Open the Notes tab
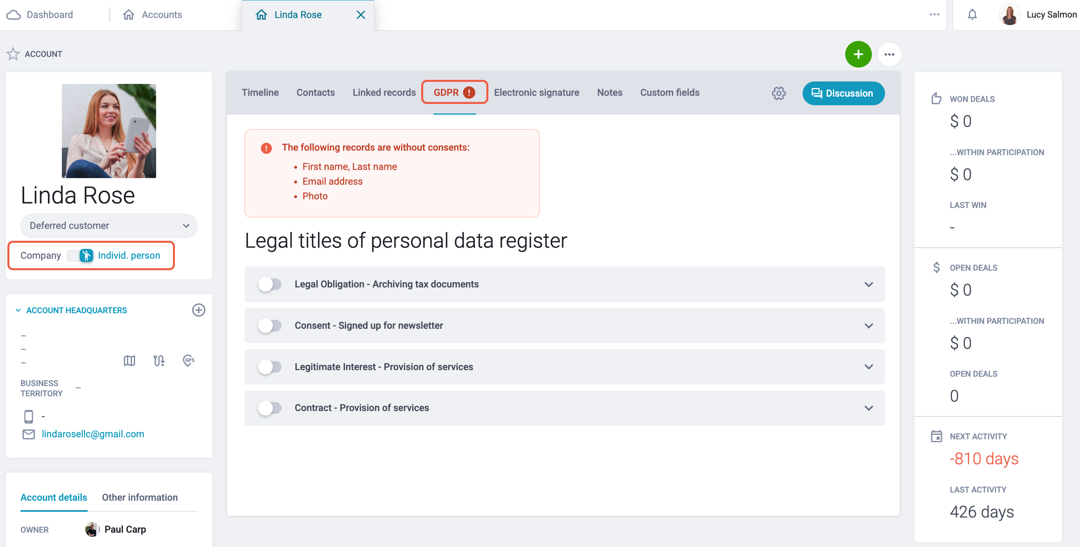The width and height of the screenshot is (1080, 547). tap(610, 93)
